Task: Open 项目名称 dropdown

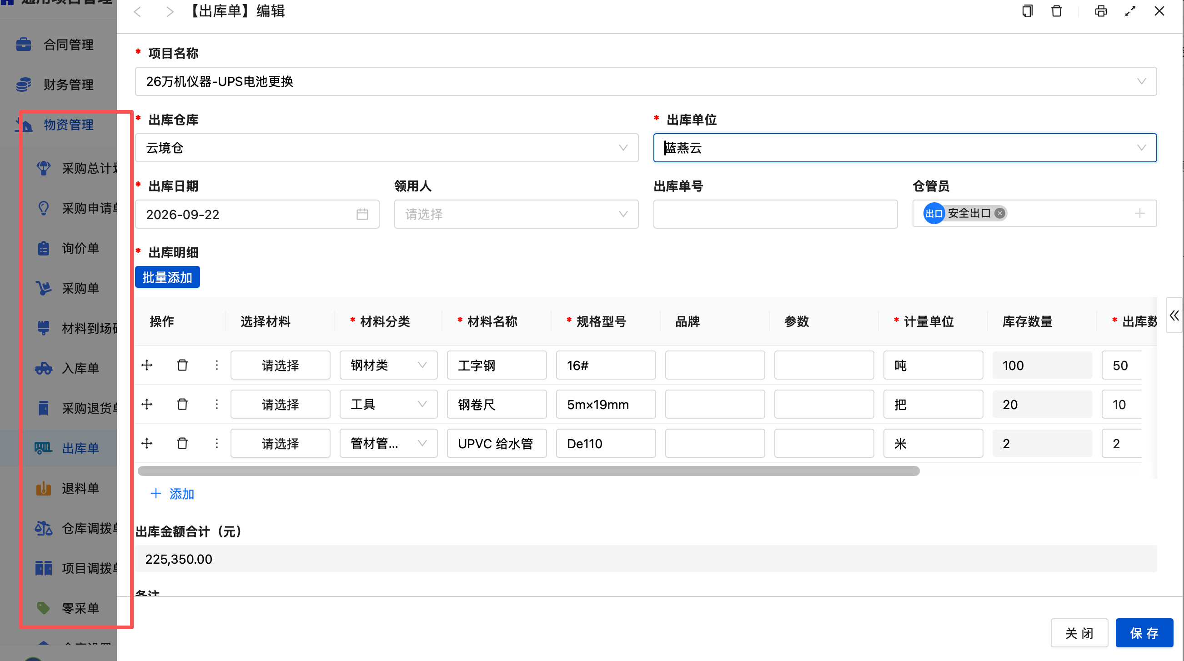Action: click(x=646, y=81)
